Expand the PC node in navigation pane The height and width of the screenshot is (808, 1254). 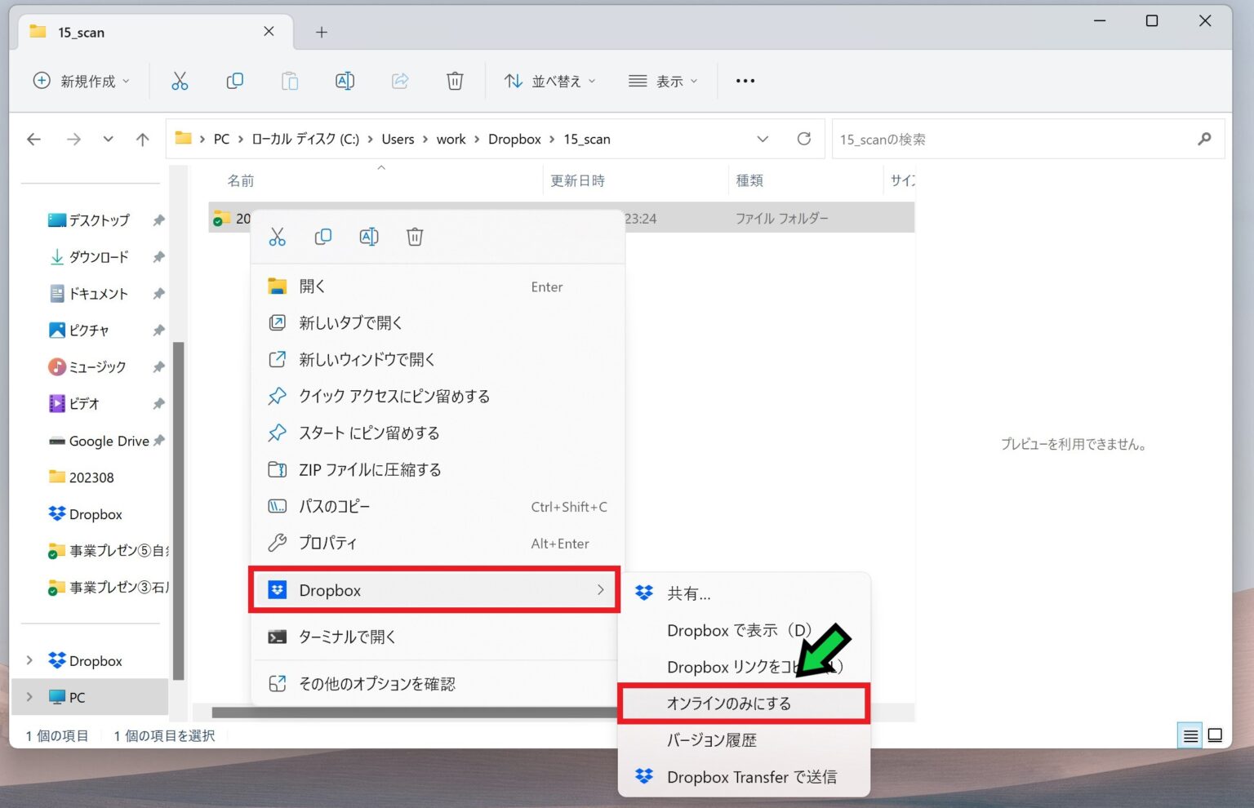(29, 697)
